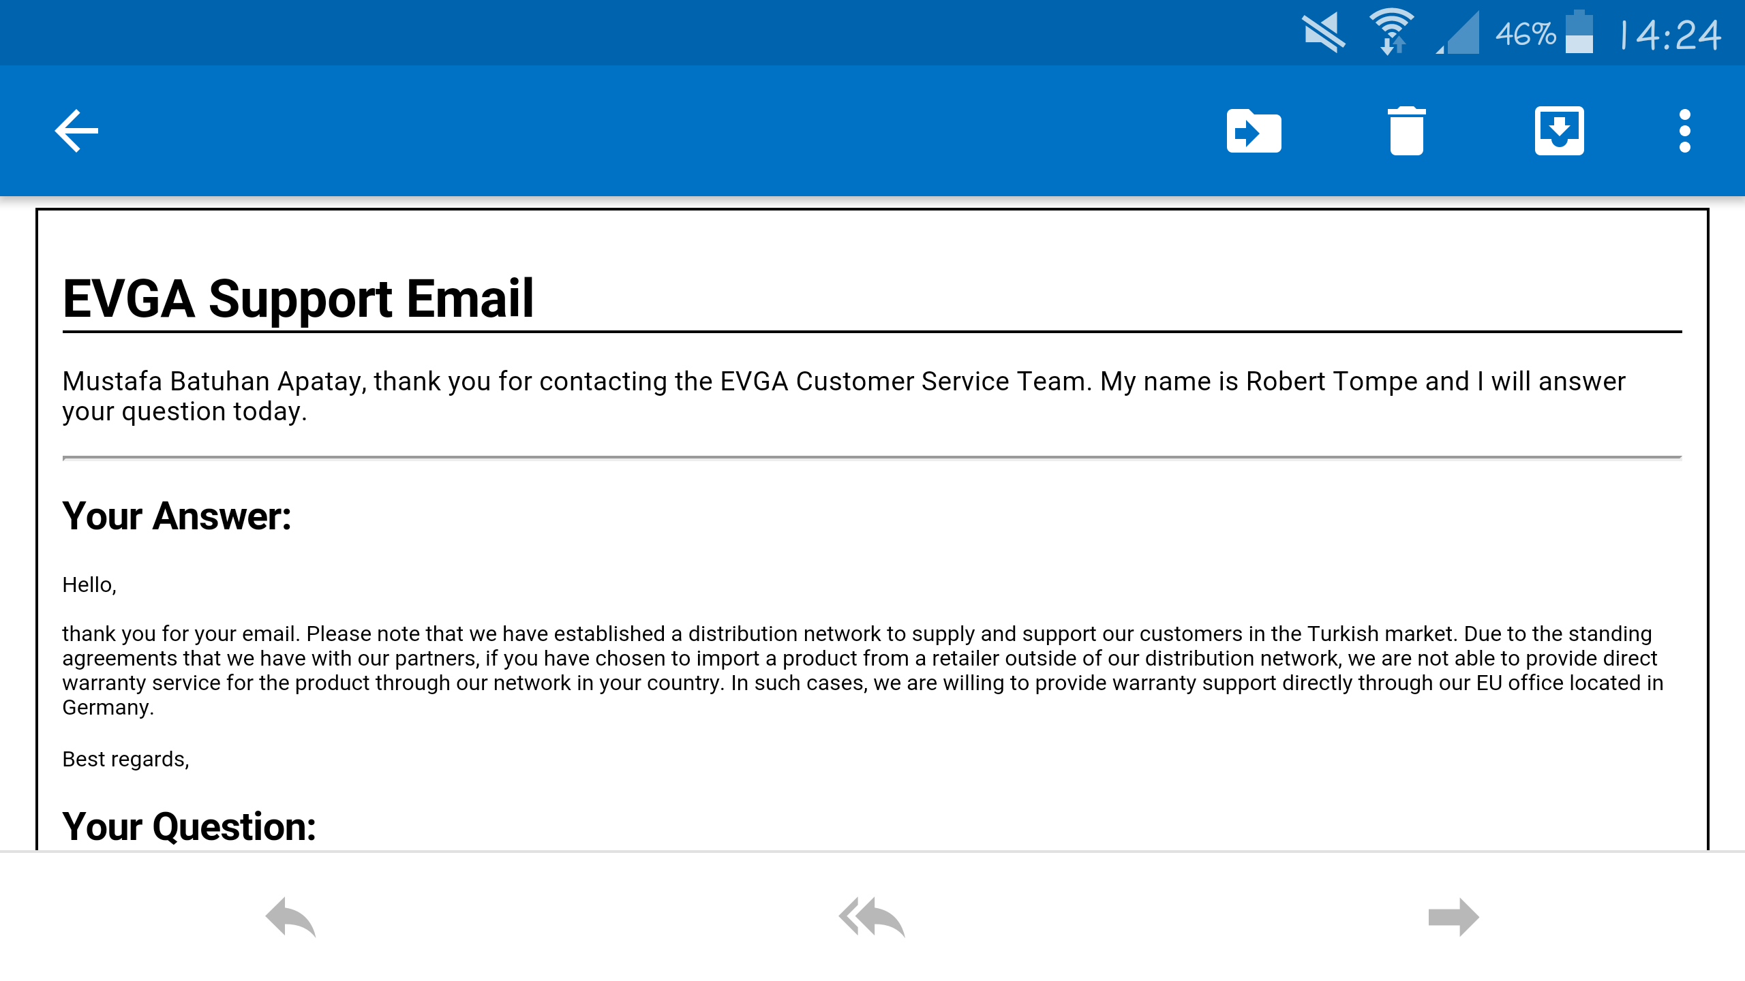The height and width of the screenshot is (981, 1745).
Task: Tap the Mustafa Batuhan Apatay greeting paragraph
Action: tap(844, 396)
